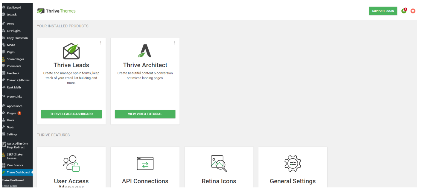Click the Rank Math icon
This screenshot has height=191, width=422.
pyautogui.click(x=4, y=87)
